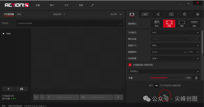Screen dimensions: 204x107
Task: Click the Action! 4 logo
Action: [x=17, y=5]
